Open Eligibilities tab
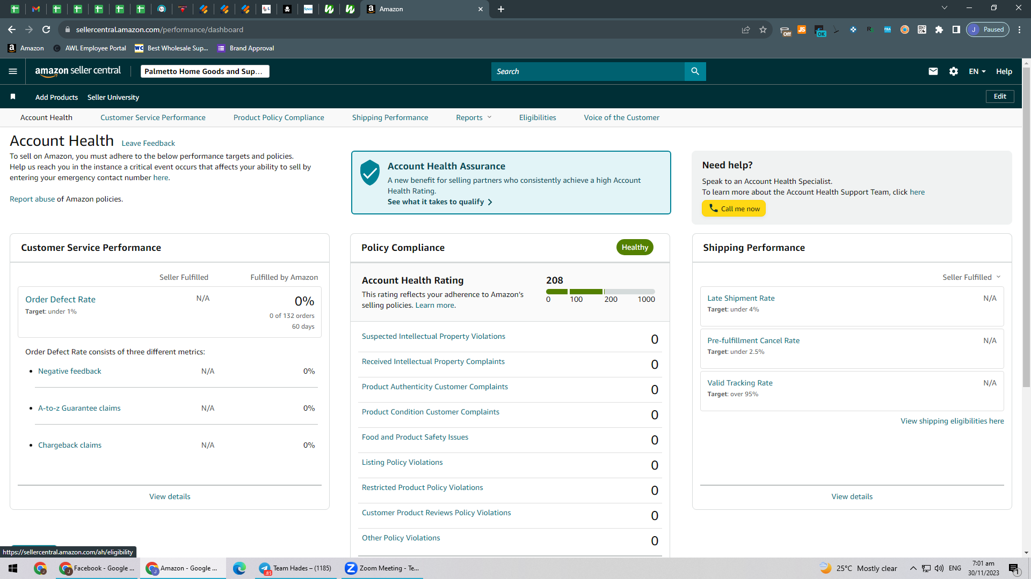 coord(538,117)
